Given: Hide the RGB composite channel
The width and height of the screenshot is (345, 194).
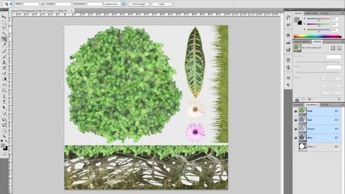Looking at the screenshot, I should tap(296, 112).
